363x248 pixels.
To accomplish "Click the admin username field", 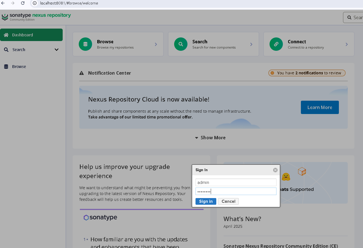I will [x=236, y=183].
